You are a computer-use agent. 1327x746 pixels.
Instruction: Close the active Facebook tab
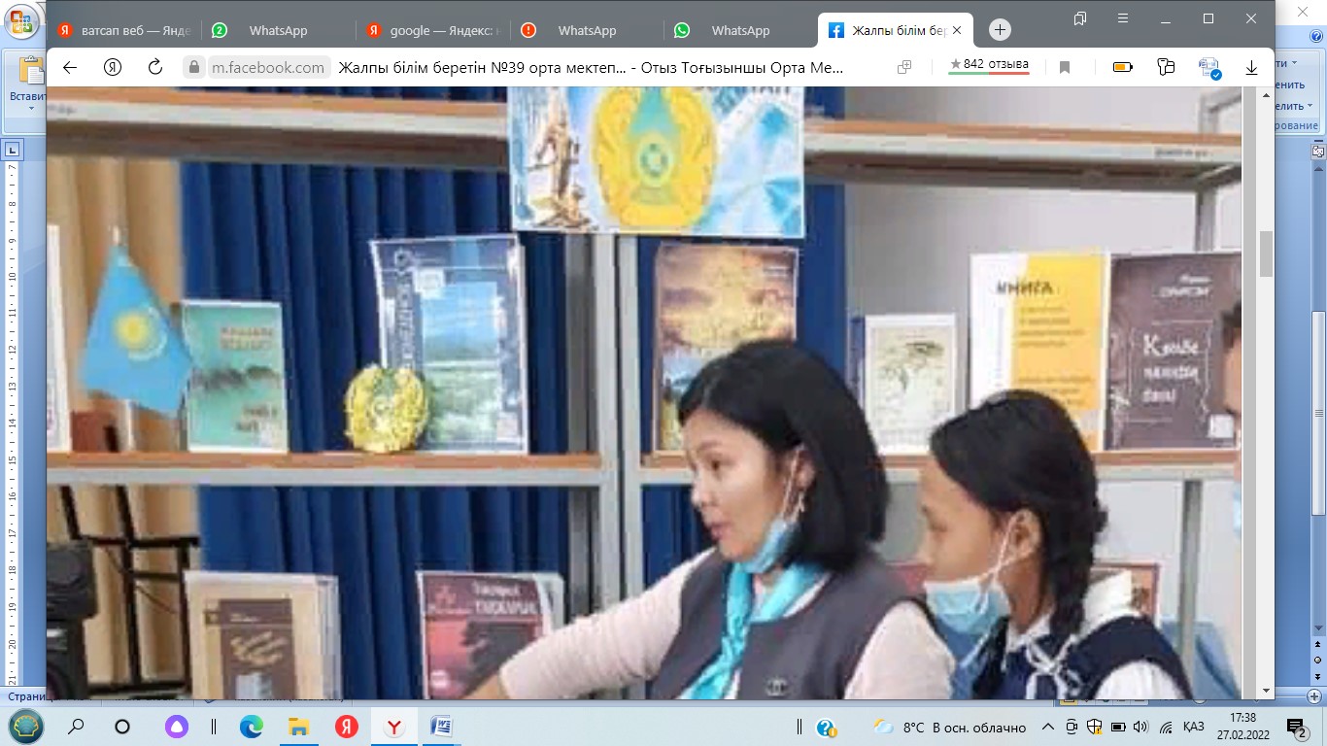click(959, 30)
